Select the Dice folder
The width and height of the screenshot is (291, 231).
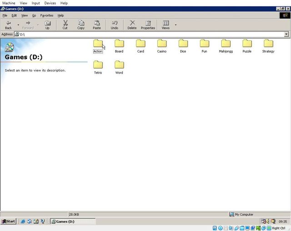tap(183, 46)
